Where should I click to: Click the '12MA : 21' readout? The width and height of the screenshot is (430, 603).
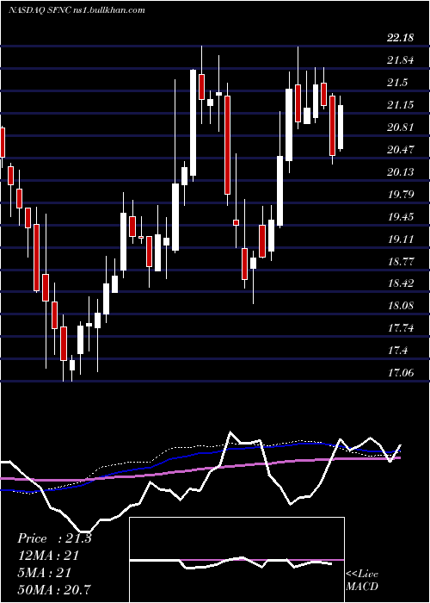(x=48, y=556)
